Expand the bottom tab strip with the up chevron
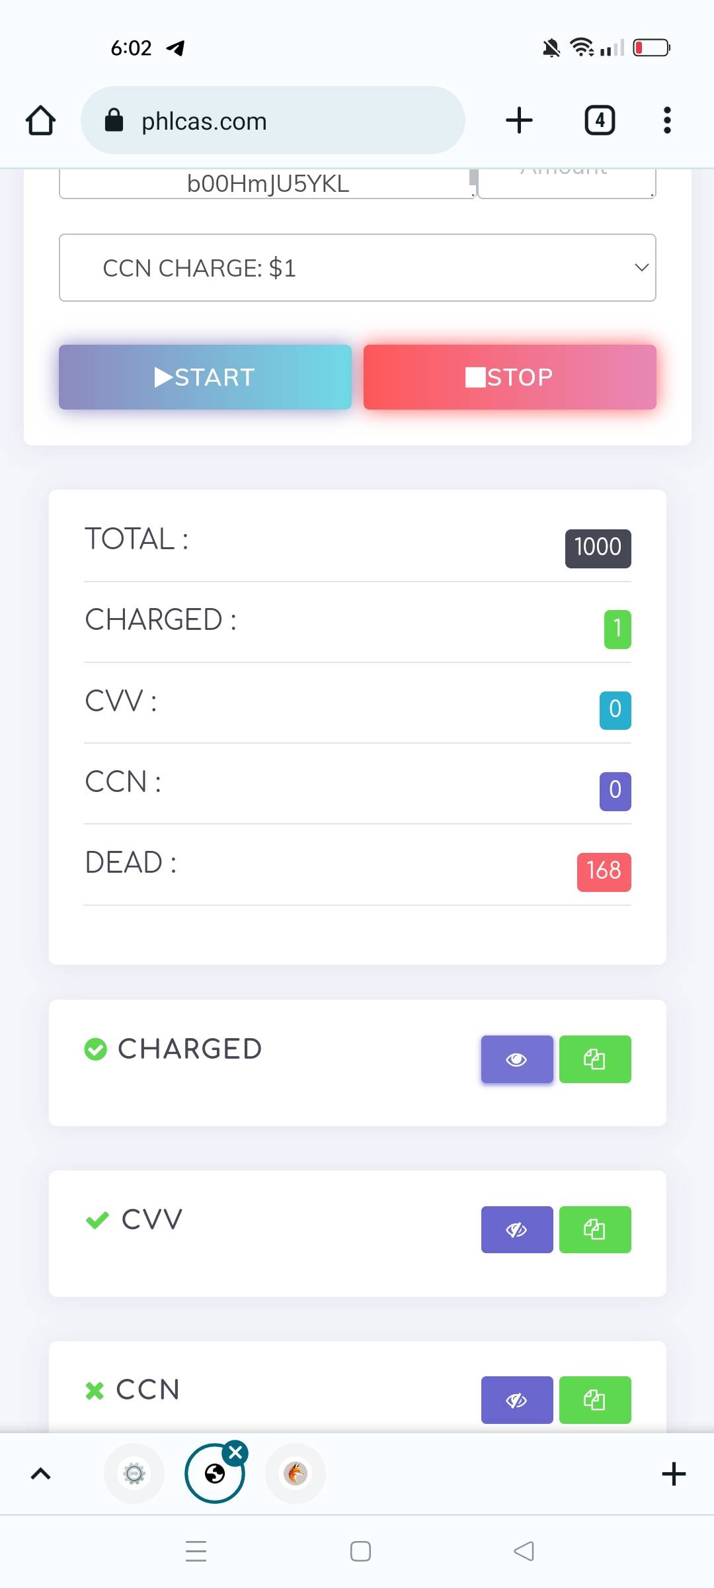The image size is (714, 1588). (x=41, y=1474)
